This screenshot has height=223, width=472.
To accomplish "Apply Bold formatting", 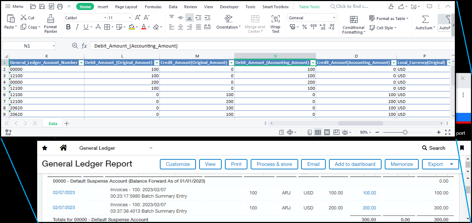I will [68, 27].
